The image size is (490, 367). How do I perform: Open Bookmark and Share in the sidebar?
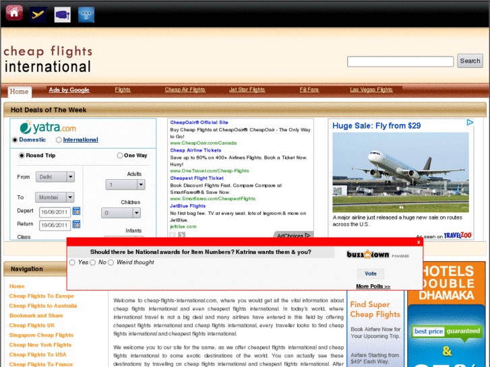pyautogui.click(x=36, y=315)
